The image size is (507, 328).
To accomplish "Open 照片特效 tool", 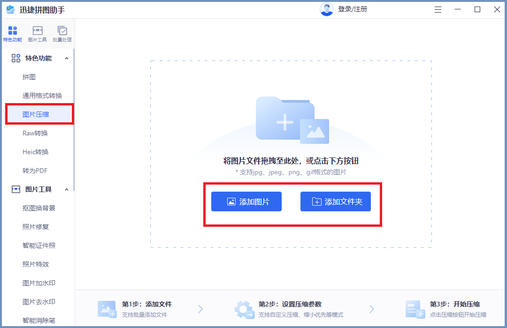I will [36, 264].
